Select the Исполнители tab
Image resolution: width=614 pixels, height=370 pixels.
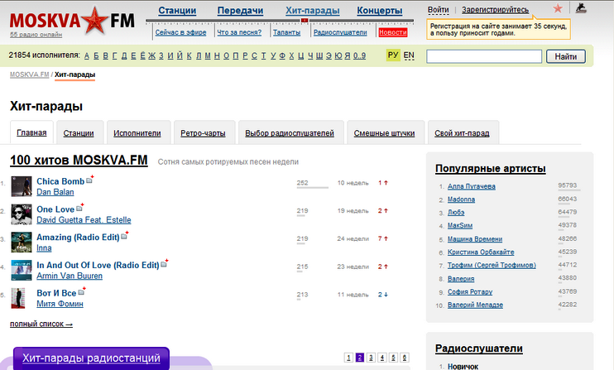pos(137,133)
